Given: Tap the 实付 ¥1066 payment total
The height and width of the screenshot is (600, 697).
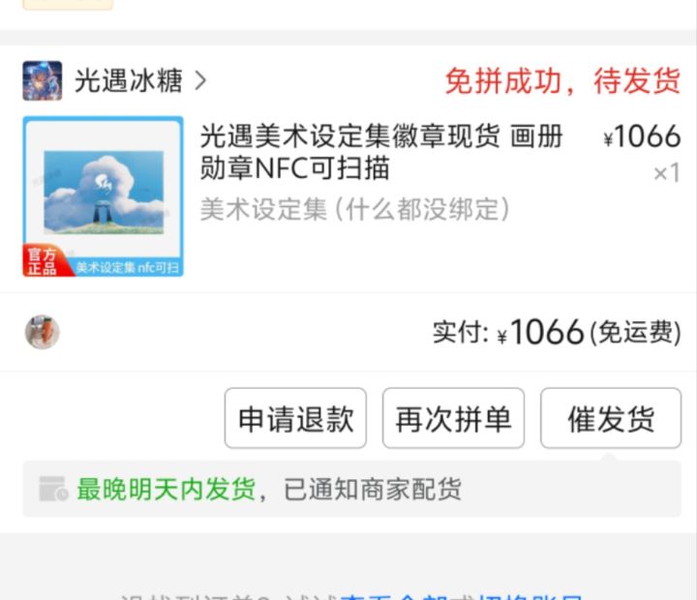Looking at the screenshot, I should point(508,332).
